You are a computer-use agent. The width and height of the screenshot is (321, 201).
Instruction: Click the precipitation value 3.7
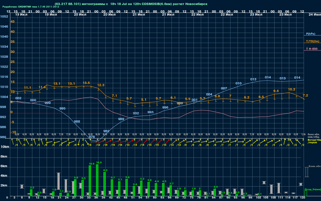pyautogui.click(x=172, y=184)
